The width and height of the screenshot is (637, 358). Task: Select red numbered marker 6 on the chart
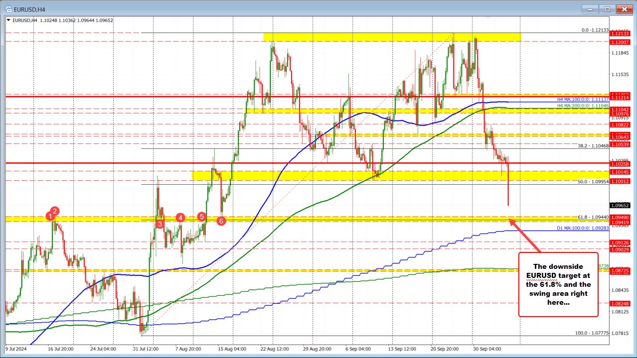tap(220, 221)
